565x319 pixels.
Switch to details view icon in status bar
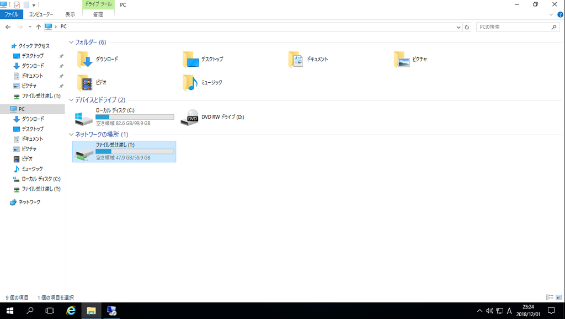(x=550, y=297)
